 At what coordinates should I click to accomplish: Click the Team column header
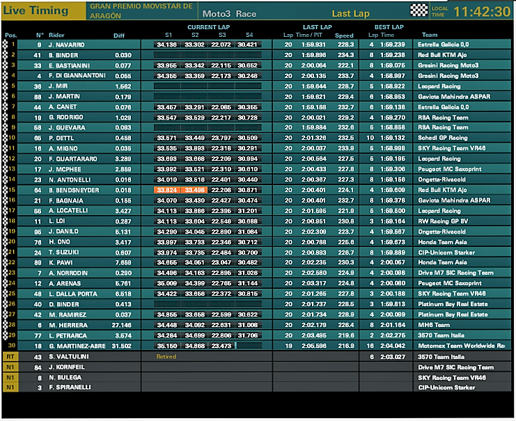pos(430,35)
